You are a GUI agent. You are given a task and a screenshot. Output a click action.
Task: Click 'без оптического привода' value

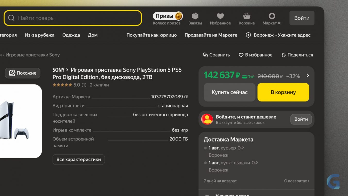tap(160, 115)
